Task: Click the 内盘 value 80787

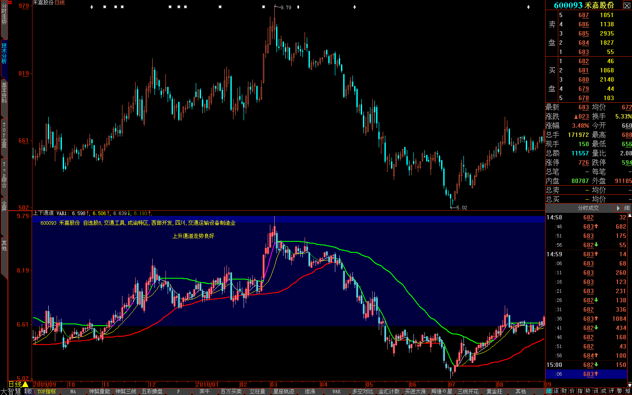Action: [580, 181]
